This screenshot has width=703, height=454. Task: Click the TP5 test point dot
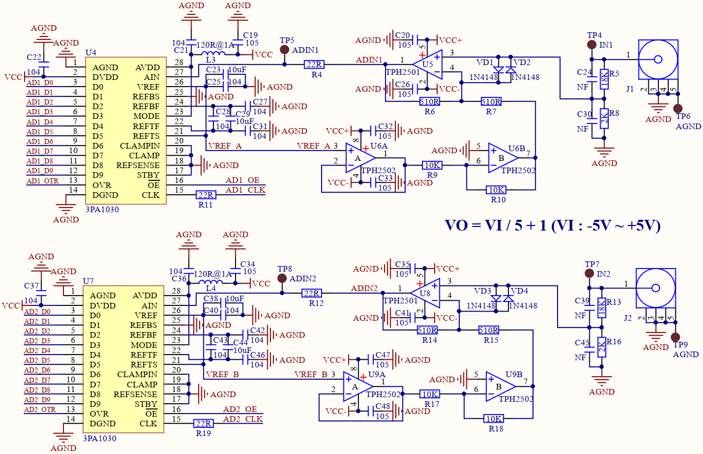click(285, 50)
